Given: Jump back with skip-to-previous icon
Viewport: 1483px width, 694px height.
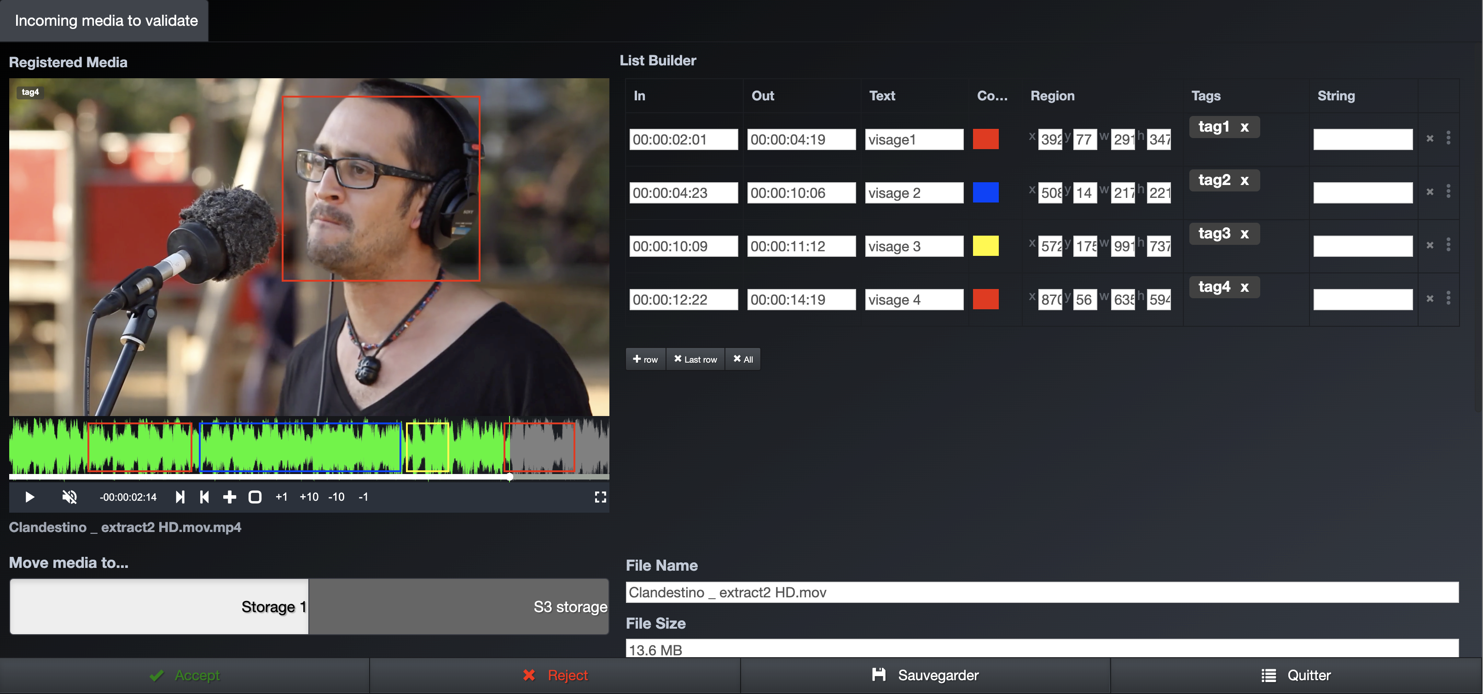Looking at the screenshot, I should [204, 497].
